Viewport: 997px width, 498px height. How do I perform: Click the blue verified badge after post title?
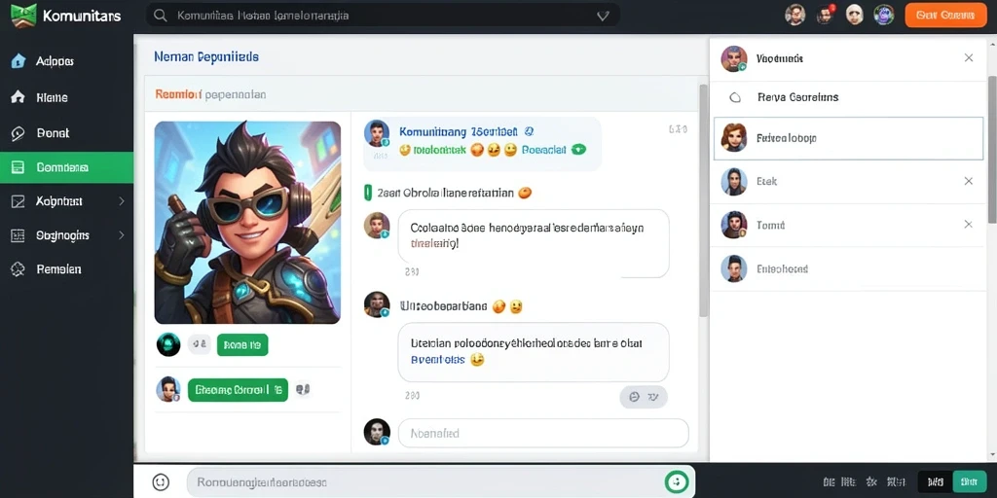529,131
